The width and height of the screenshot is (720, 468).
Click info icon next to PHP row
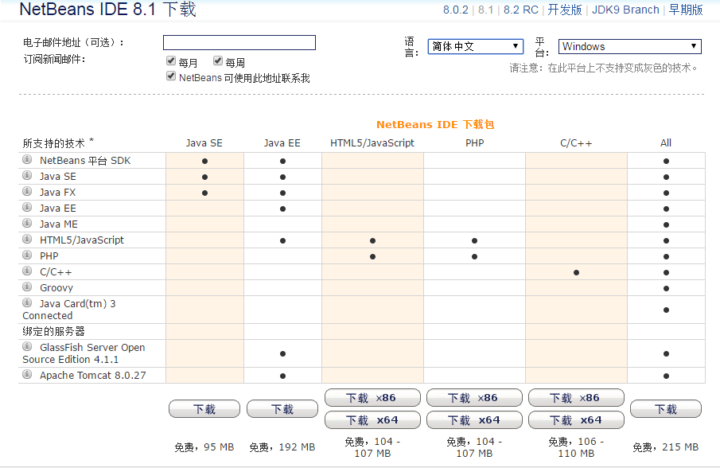point(27,255)
